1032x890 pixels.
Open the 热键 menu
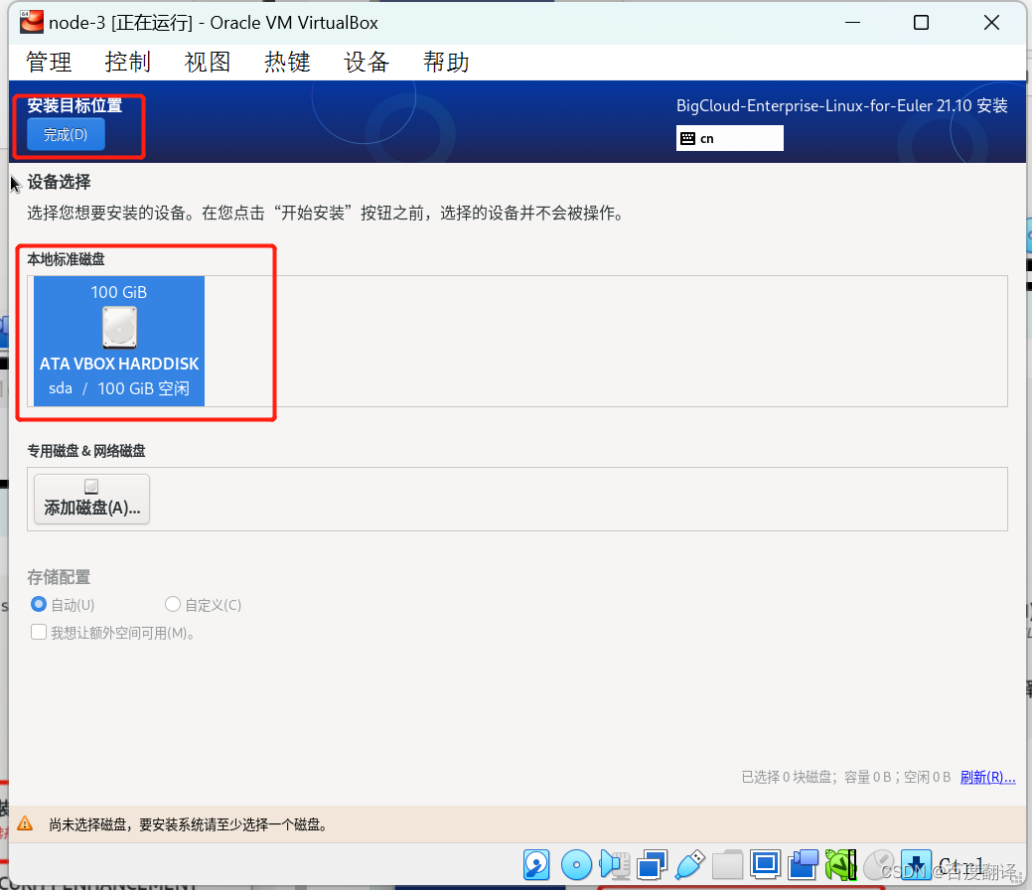[x=286, y=62]
